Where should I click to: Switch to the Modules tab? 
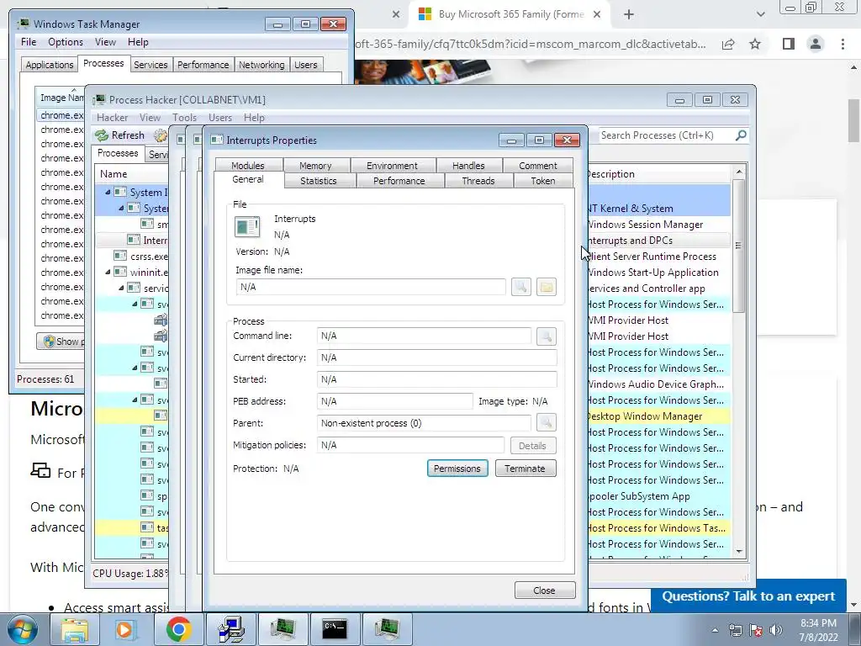coord(248,166)
